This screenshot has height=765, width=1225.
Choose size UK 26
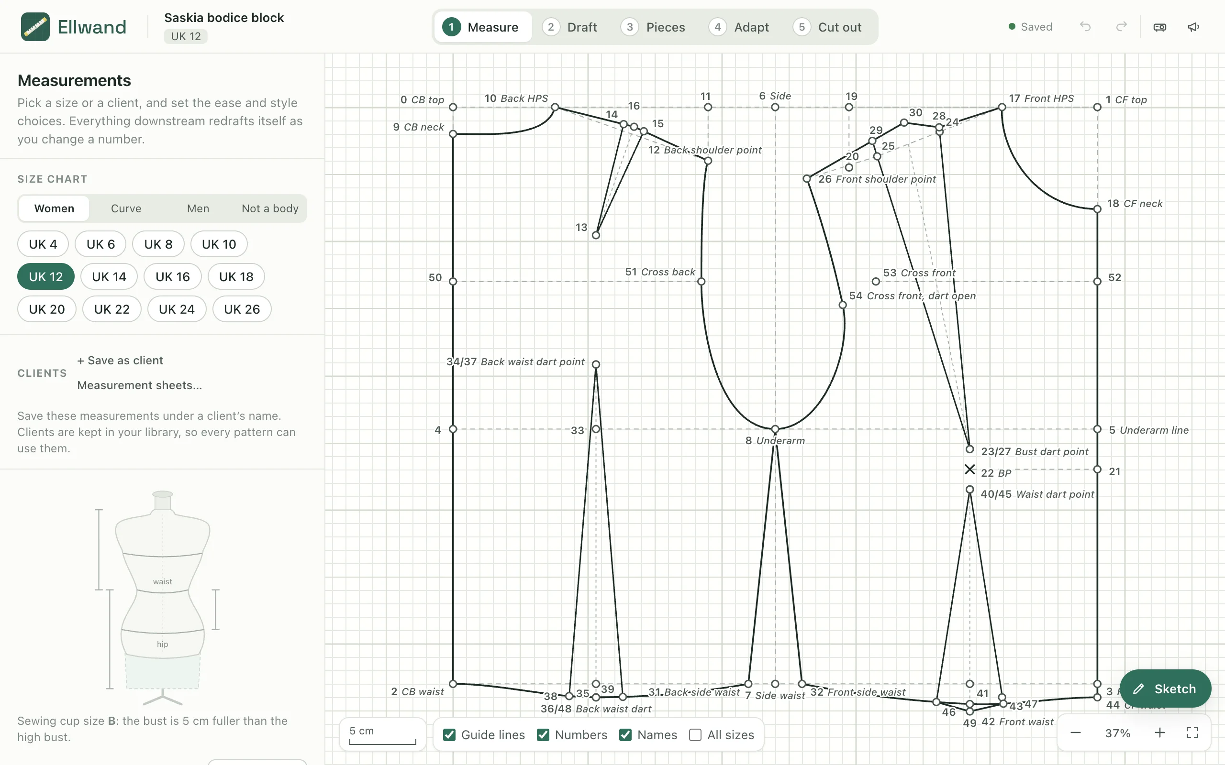coord(242,309)
